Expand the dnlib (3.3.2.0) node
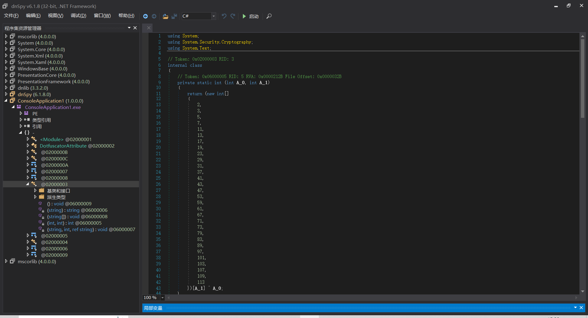The height and width of the screenshot is (318, 588). coord(6,88)
